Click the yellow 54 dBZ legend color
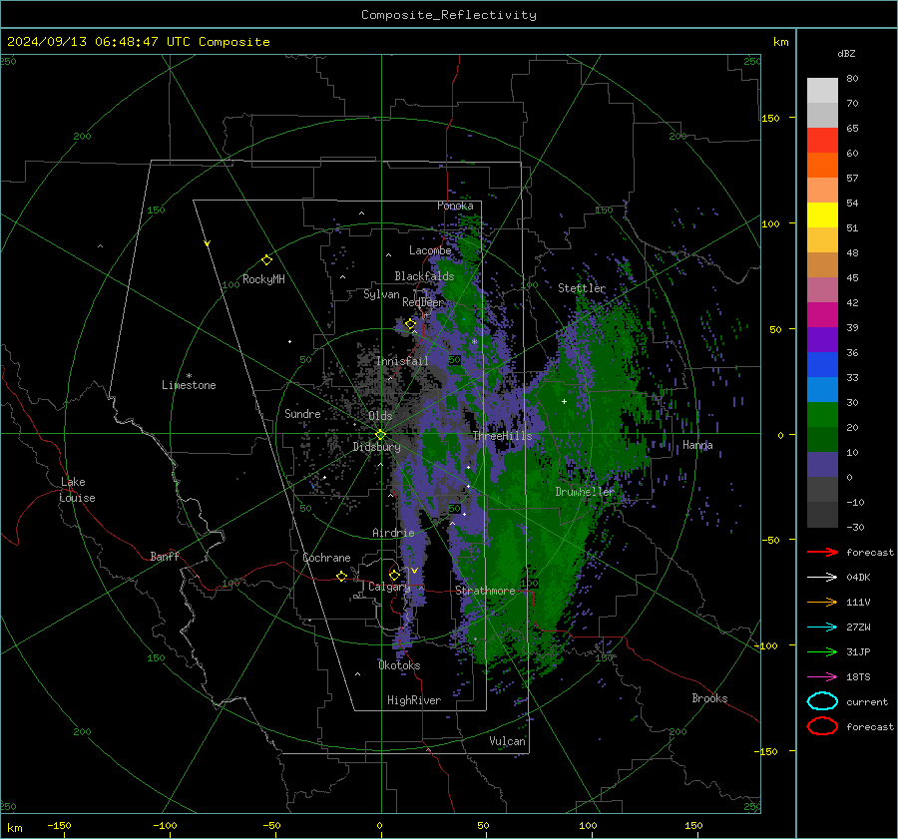 tap(822, 214)
